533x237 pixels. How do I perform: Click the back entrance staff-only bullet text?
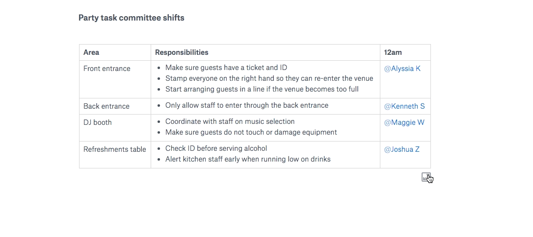(246, 105)
